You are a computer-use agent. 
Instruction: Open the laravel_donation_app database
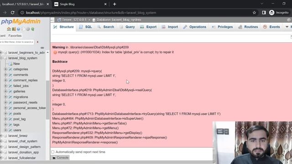tap(23, 152)
